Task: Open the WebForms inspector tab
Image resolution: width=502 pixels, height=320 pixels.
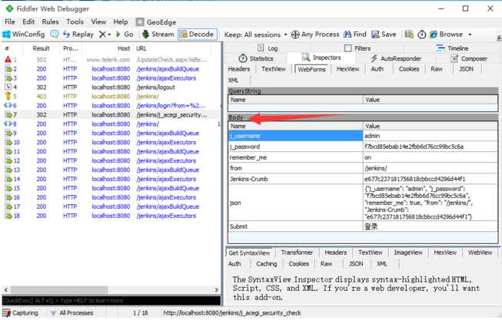Action: click(x=312, y=69)
